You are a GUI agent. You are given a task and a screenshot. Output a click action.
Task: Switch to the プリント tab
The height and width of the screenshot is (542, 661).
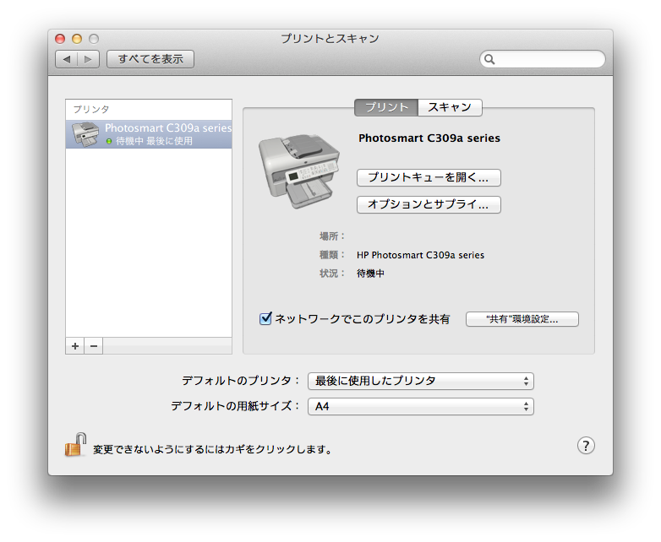(x=386, y=107)
